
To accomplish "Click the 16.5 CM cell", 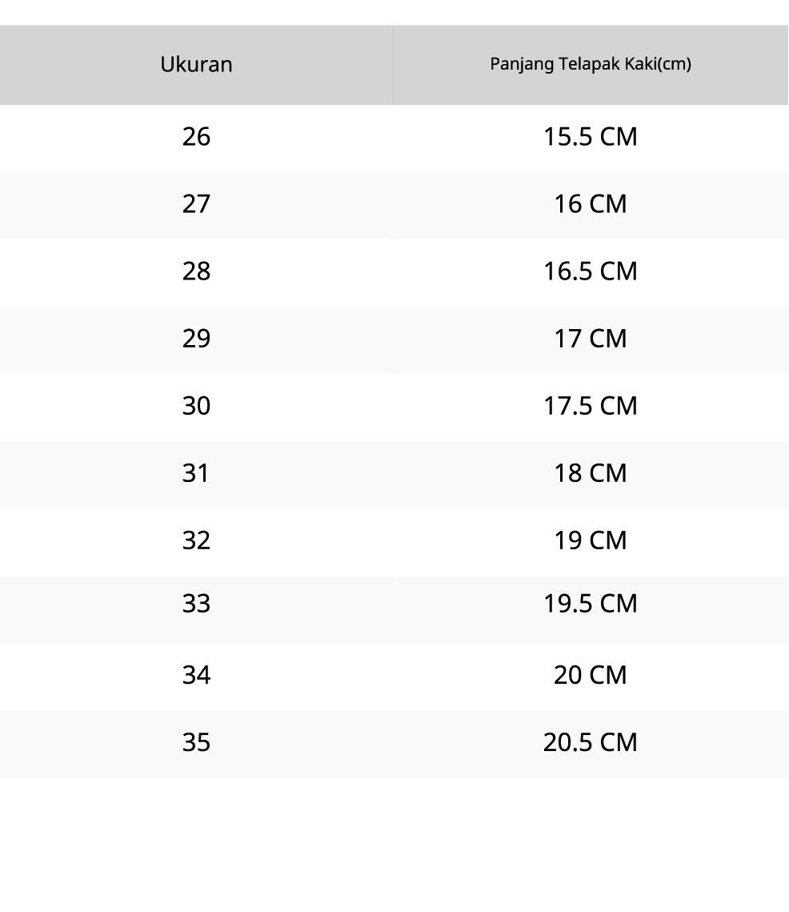I will pyautogui.click(x=591, y=271).
